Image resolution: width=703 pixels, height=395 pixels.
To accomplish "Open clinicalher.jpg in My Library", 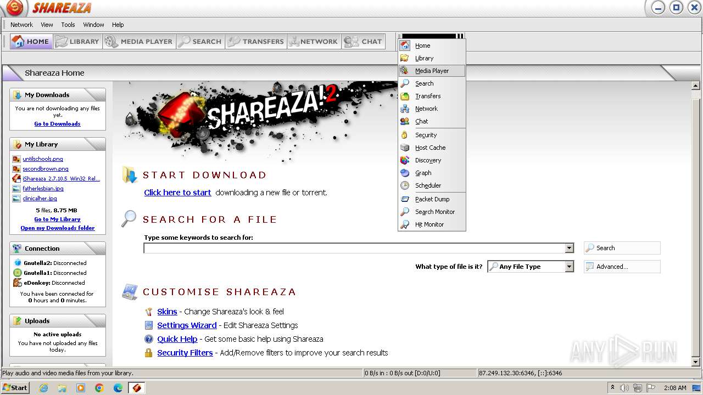I will (x=40, y=199).
